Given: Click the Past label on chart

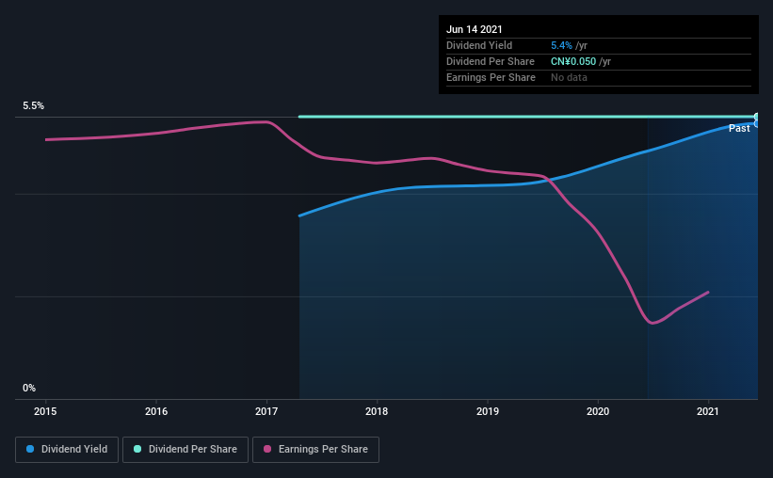Looking at the screenshot, I should (739, 128).
